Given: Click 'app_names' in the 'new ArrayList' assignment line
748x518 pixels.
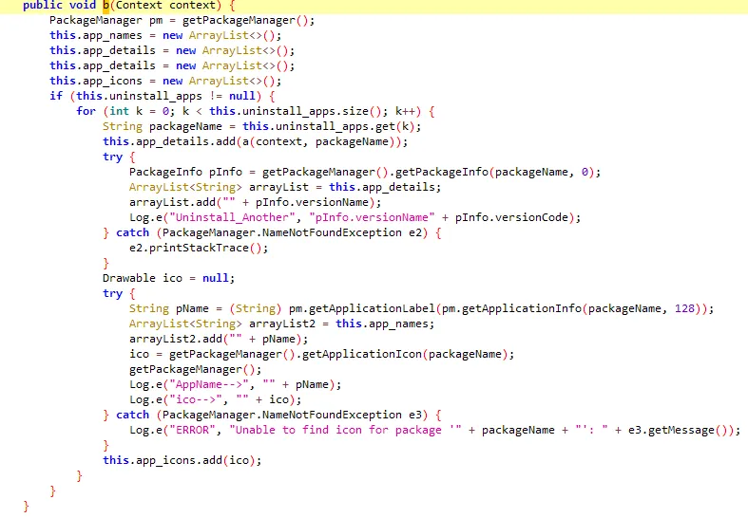Looking at the screenshot, I should click(112, 36).
